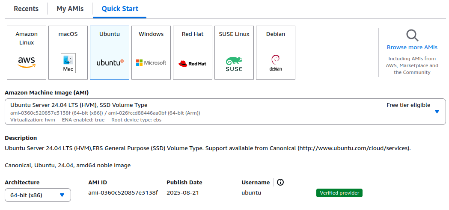Click the Amazon Machine Image (AMI) heading

[47, 93]
